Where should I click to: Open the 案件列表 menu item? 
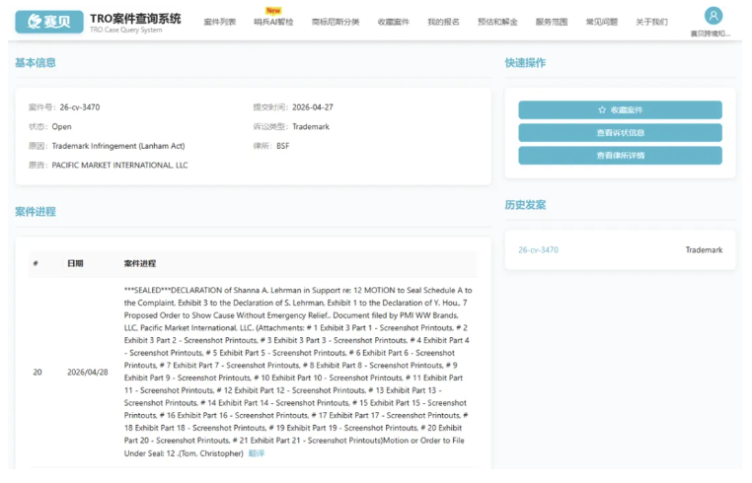[x=219, y=22]
